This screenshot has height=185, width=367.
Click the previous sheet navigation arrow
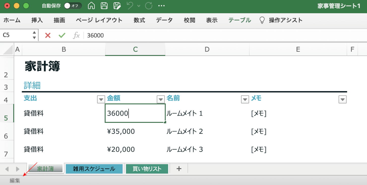[7, 169]
